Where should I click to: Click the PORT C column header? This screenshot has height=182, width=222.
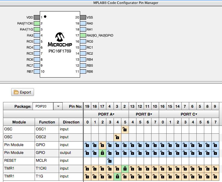click(189, 114)
